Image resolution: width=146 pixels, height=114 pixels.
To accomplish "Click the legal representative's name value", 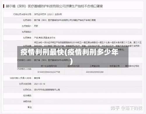I will pos(37,78).
